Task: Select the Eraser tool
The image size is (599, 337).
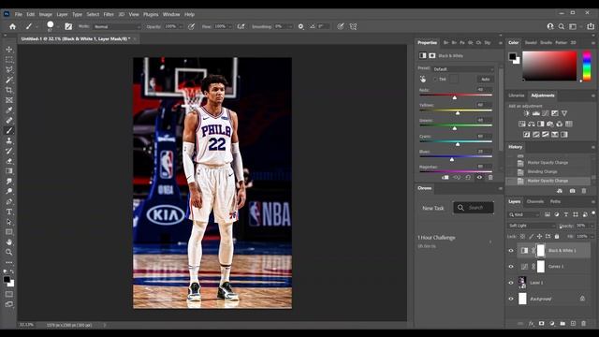Action: point(9,161)
